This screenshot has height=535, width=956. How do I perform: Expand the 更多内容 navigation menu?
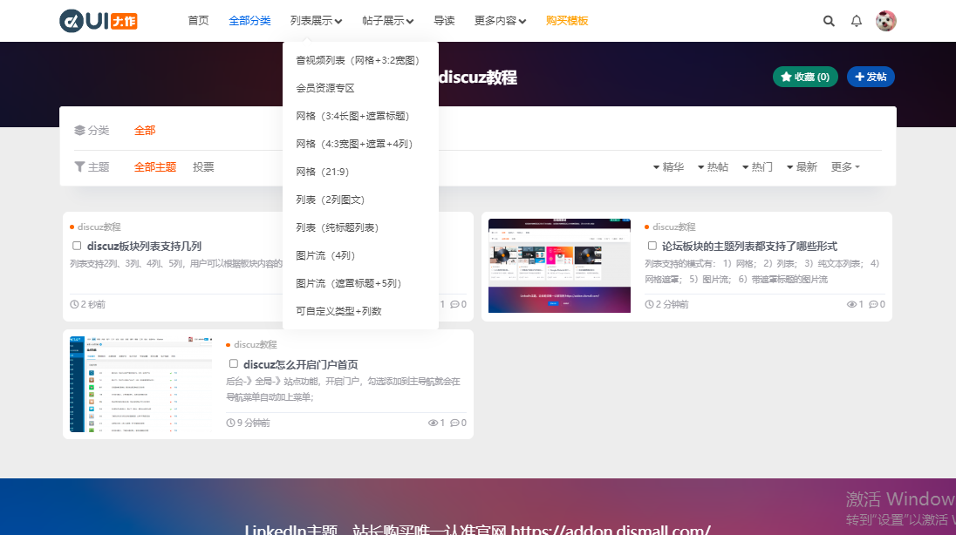coord(500,21)
